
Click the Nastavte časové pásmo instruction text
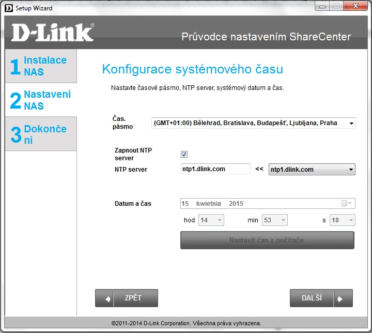(x=197, y=88)
